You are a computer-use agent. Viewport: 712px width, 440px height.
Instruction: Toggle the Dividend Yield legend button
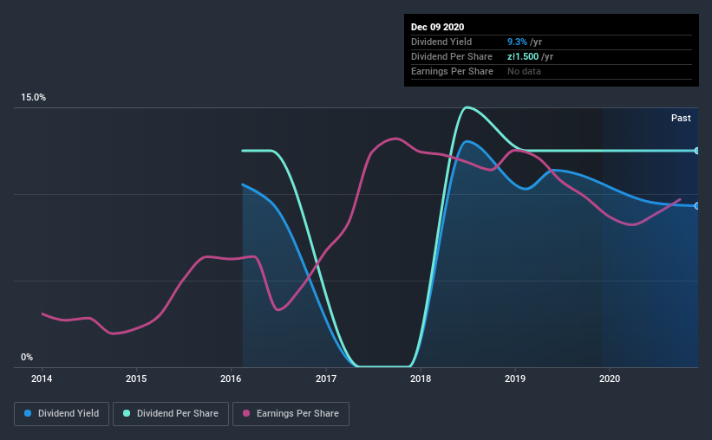[62, 414]
